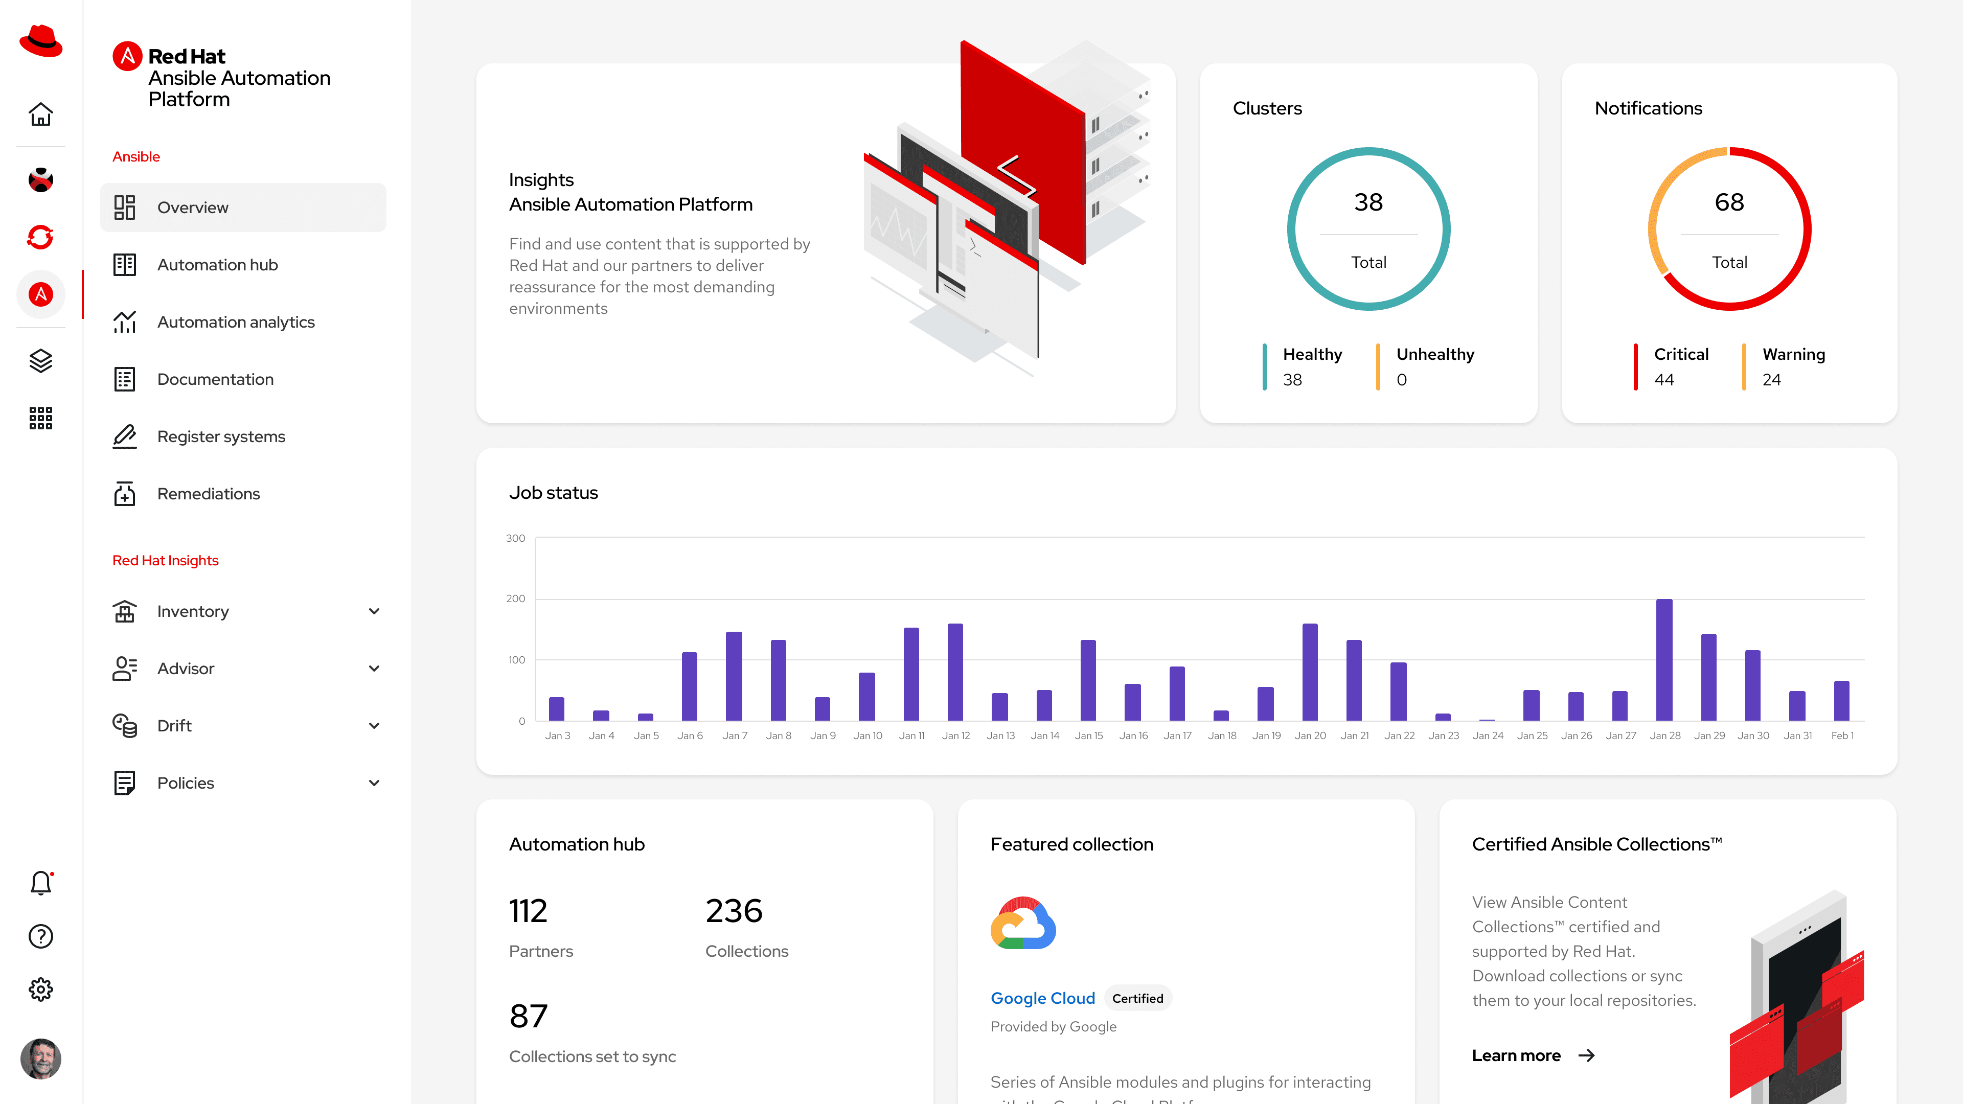The height and width of the screenshot is (1104, 1963).
Task: Click the Warning 24 legend entry
Action: [1783, 366]
